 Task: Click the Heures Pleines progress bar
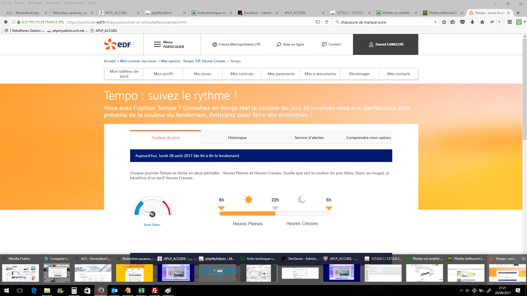pyautogui.click(x=247, y=214)
